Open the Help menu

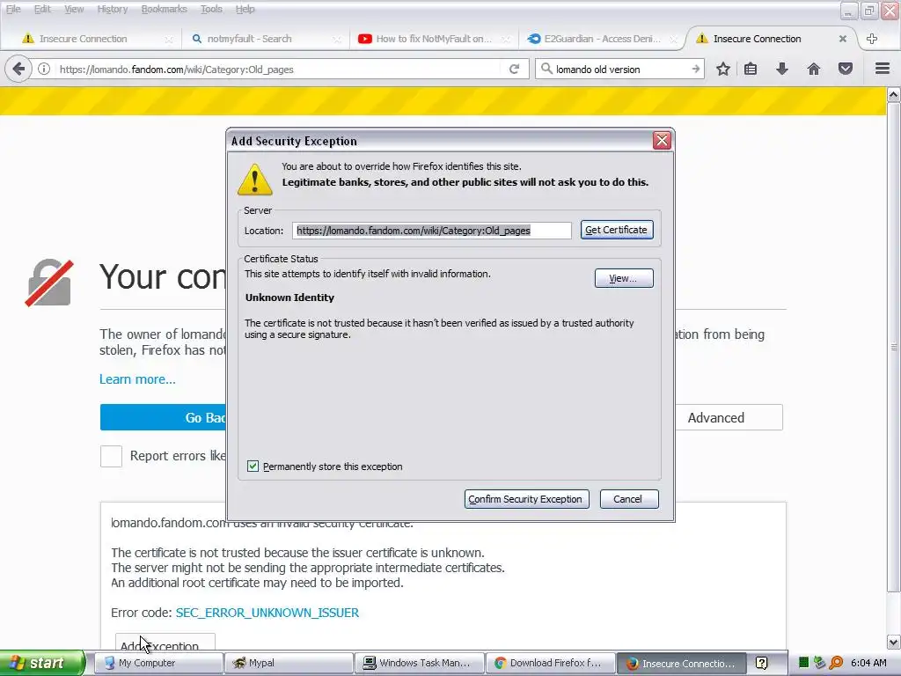pyautogui.click(x=245, y=9)
